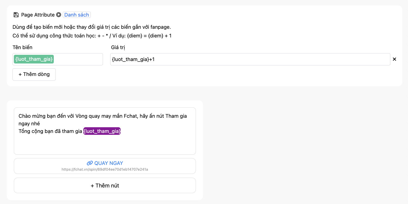This screenshot has height=204, width=408.
Task: Open the Danh sách link
Action: 77,15
